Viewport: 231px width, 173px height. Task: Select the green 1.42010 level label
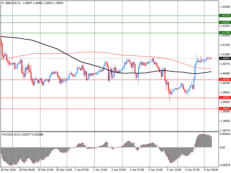tap(225, 22)
